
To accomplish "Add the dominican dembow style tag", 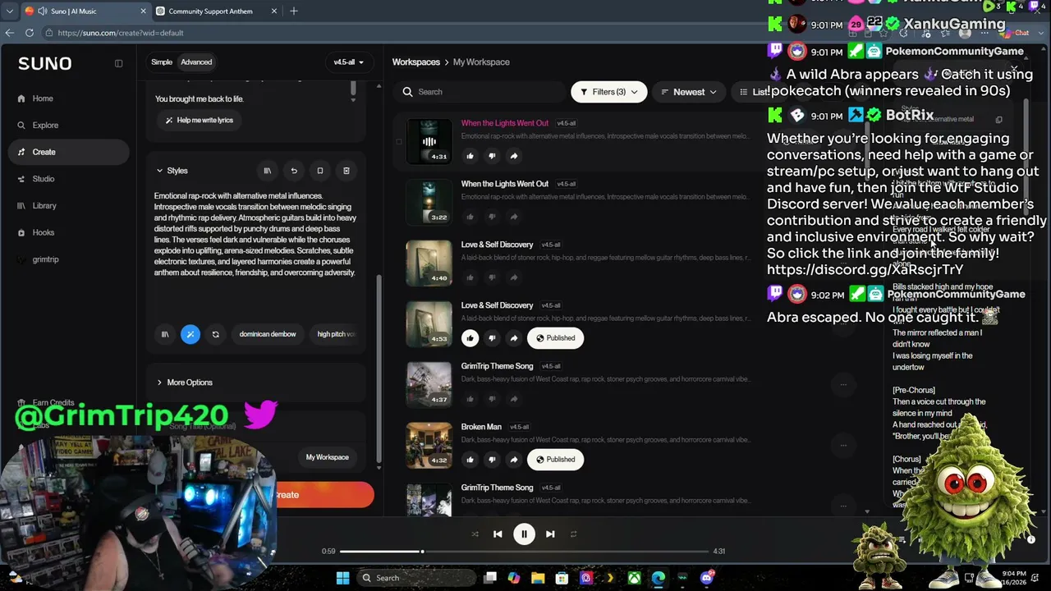I will 268,334.
